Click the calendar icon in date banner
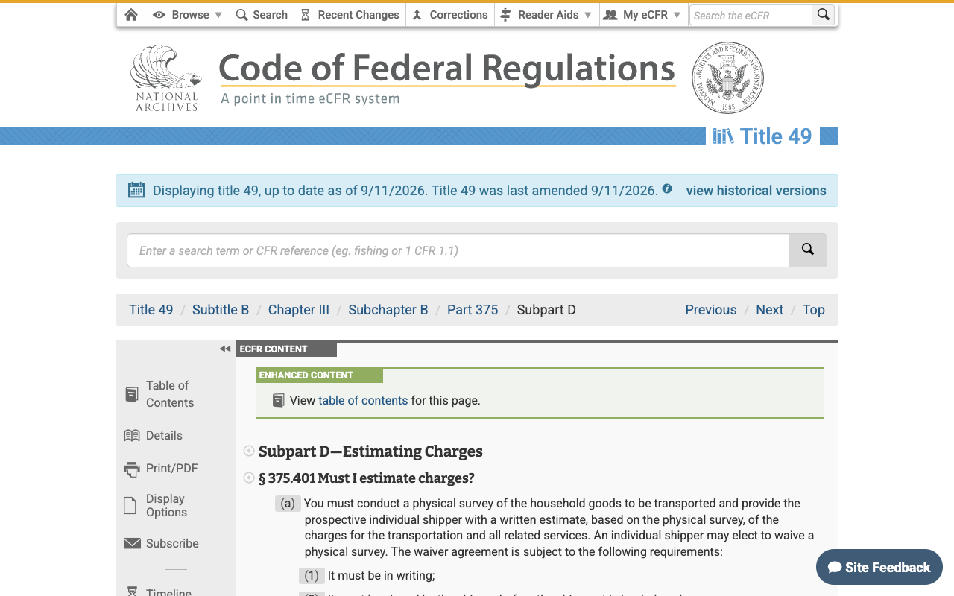 (136, 190)
